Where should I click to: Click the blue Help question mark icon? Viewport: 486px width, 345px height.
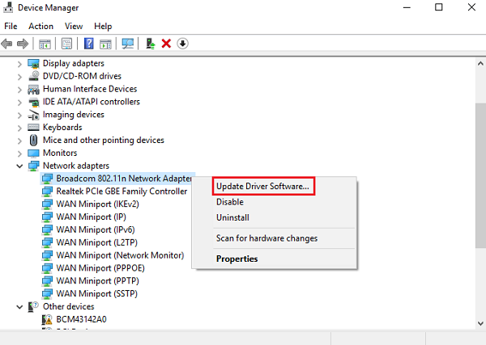[x=88, y=44]
